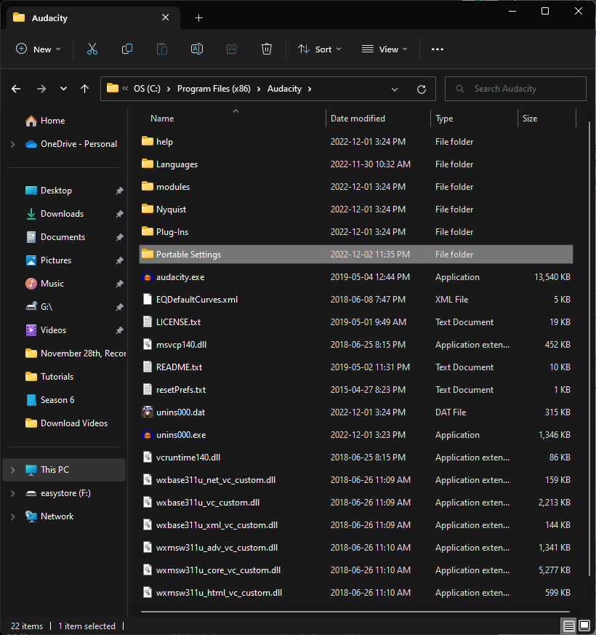
Task: Click the Cut scissors icon
Action: (92, 49)
